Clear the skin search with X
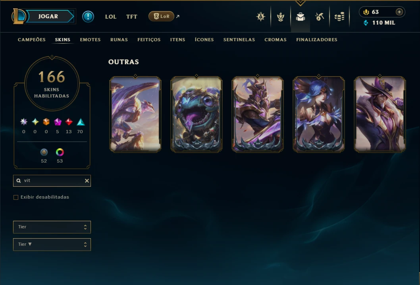Screen dimensions: 420x285 87,181
